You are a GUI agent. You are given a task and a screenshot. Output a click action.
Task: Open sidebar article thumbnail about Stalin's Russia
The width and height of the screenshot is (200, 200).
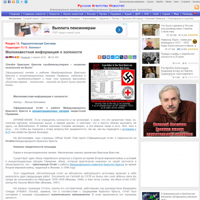[150, 30]
